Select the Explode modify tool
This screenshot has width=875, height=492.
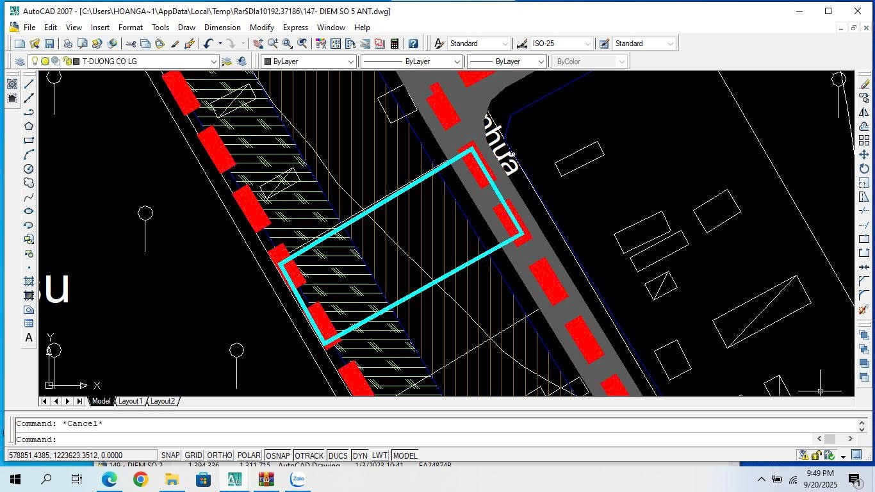point(864,309)
